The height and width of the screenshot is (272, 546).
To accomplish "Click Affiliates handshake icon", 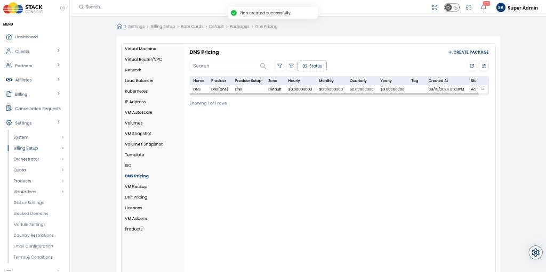I will pyautogui.click(x=9, y=80).
